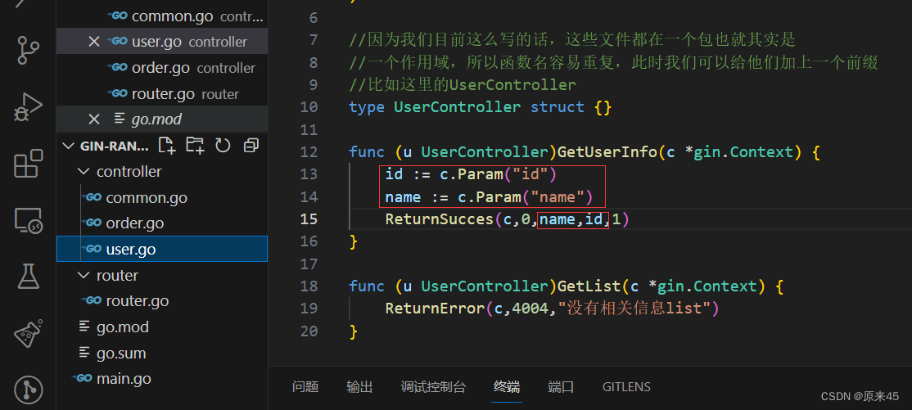Click GetList function name in code
This screenshot has width=912, height=410.
(x=589, y=286)
